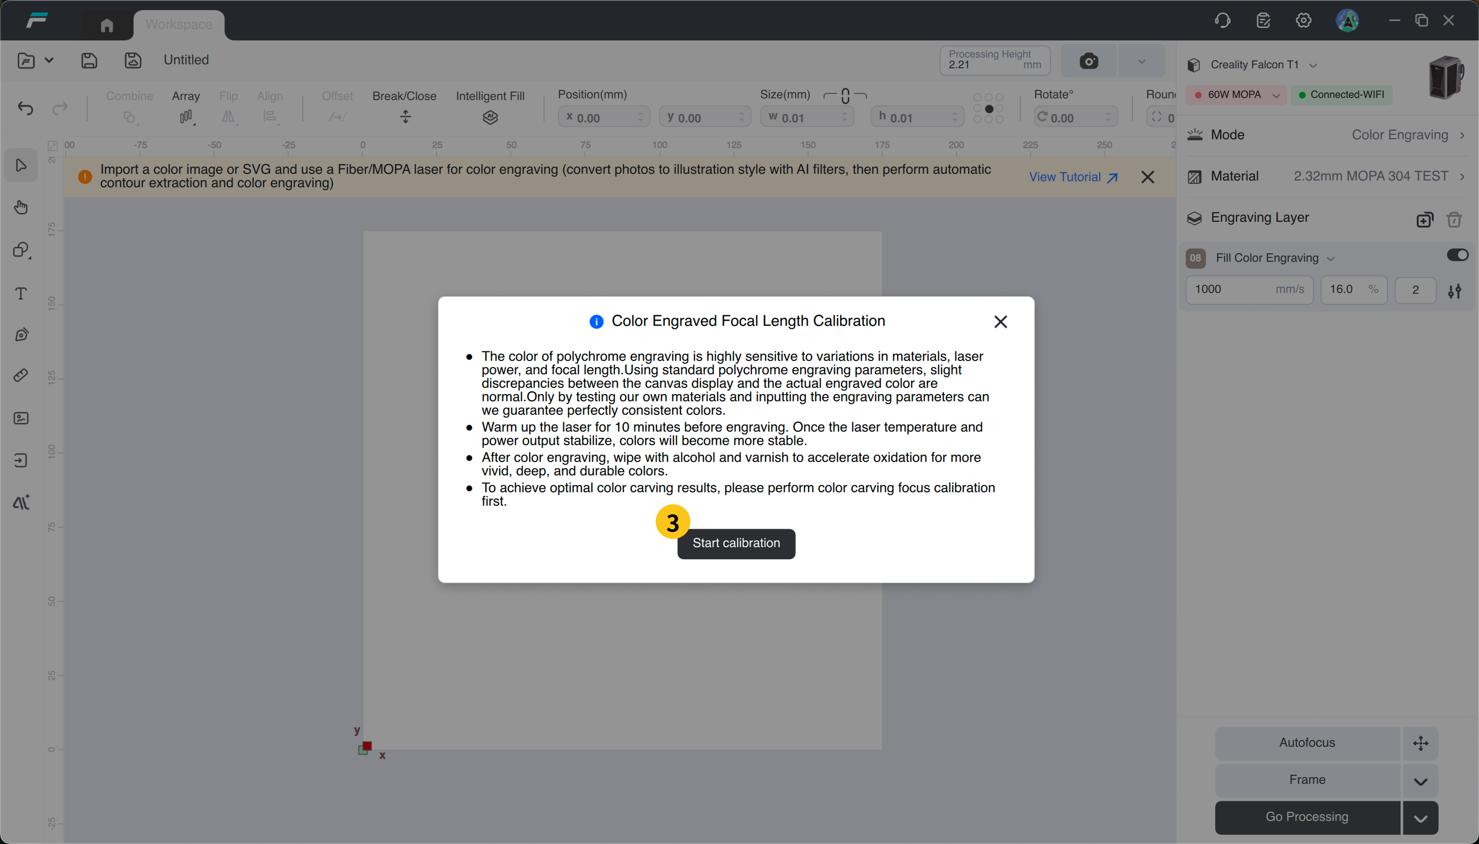Go to the Home tab
This screenshot has width=1479, height=844.
pos(107,25)
